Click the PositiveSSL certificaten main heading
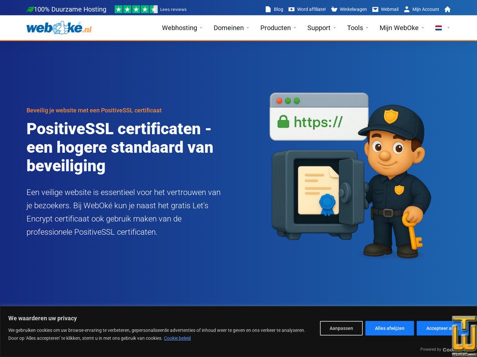Screen dimensions: 477x357 (120, 147)
